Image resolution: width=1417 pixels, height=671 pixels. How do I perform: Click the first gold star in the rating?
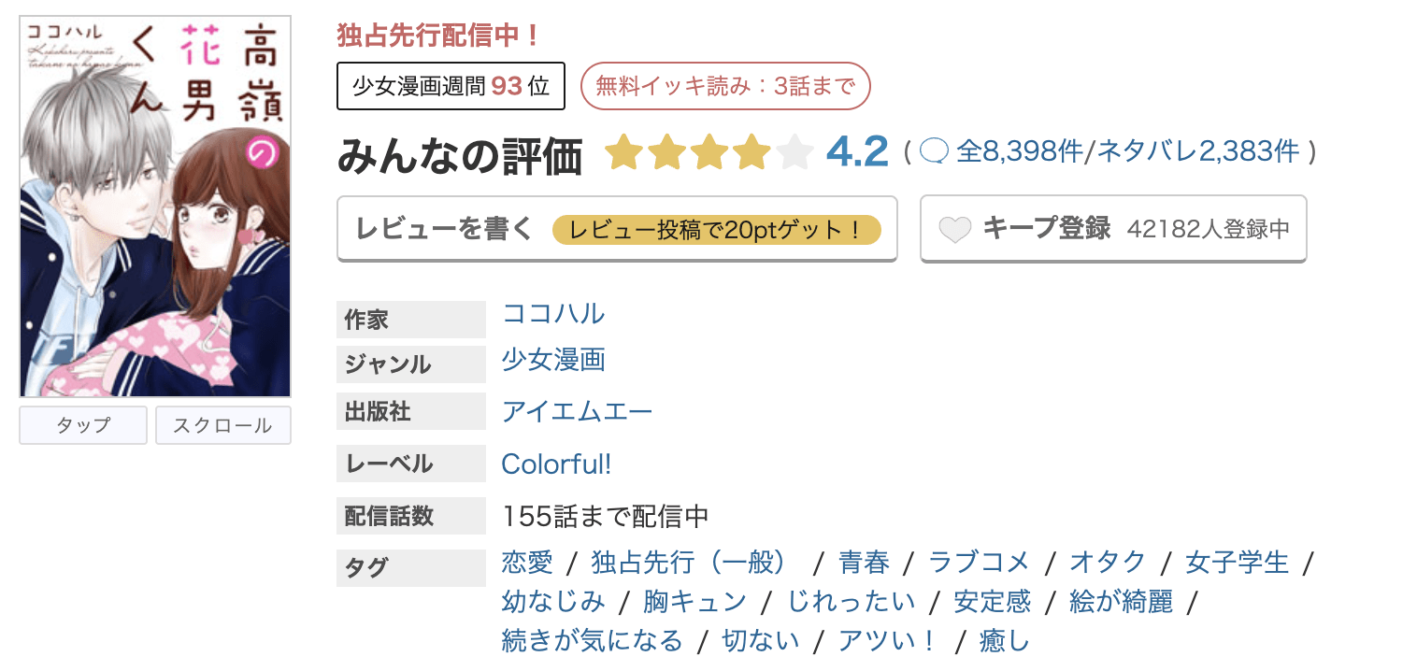point(623,152)
